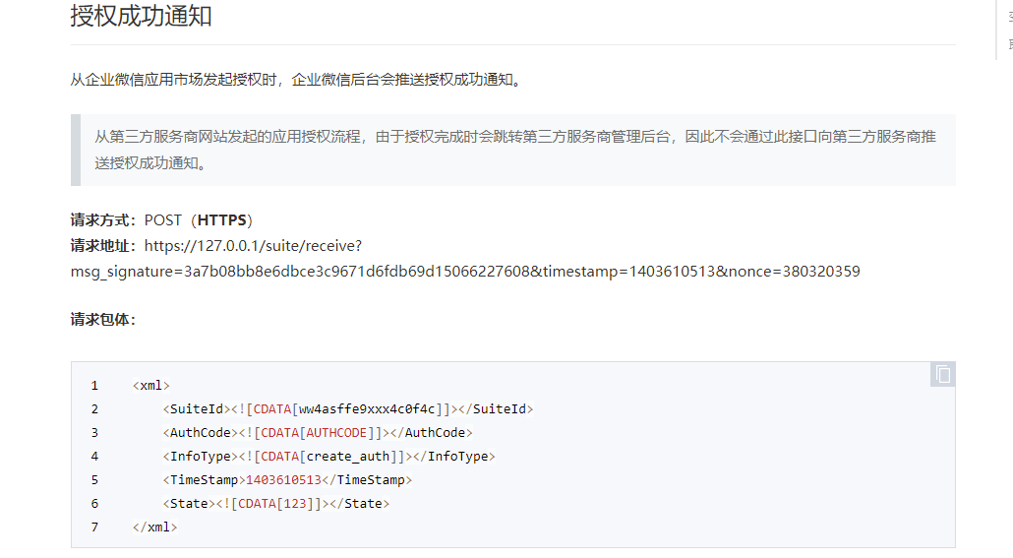Viewport: 1013px width, 558px height.
Task: Click line number 4 in the code gutter
Action: point(94,457)
